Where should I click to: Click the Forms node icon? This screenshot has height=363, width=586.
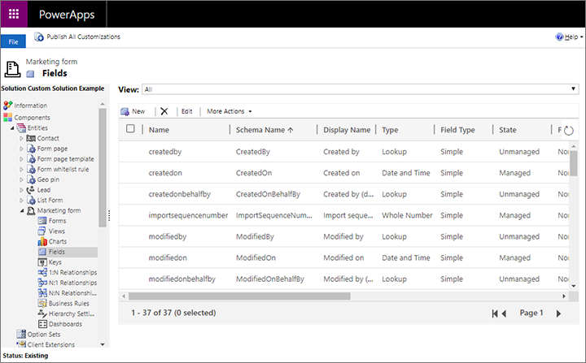(x=42, y=221)
